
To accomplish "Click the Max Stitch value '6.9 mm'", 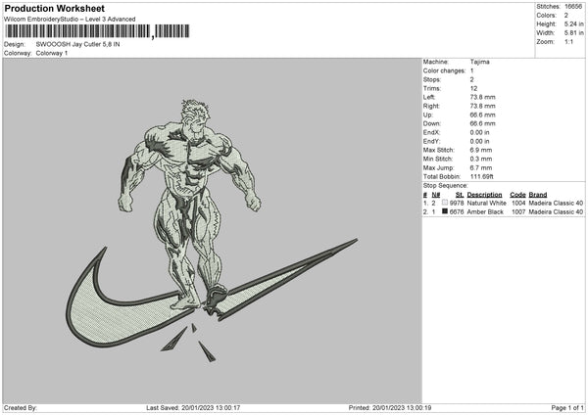I will (481, 150).
